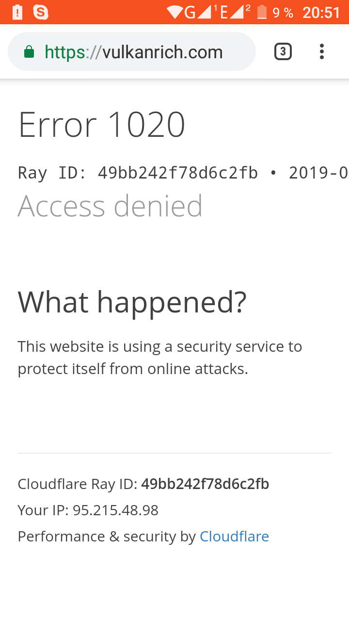Tap the bold Cloudflare Ray ID value

point(205,484)
